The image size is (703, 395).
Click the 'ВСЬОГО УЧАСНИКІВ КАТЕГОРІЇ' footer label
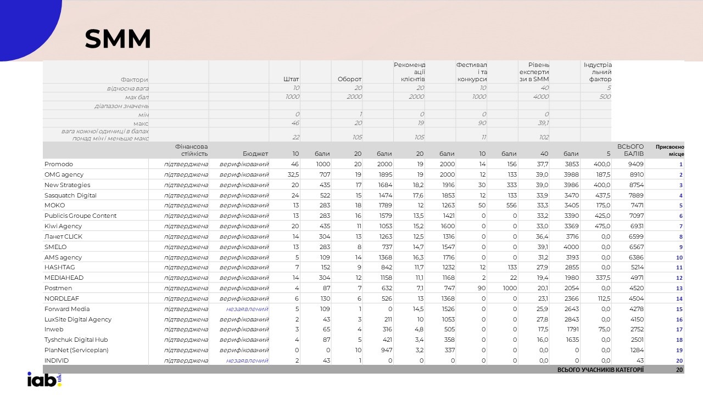[600, 370]
